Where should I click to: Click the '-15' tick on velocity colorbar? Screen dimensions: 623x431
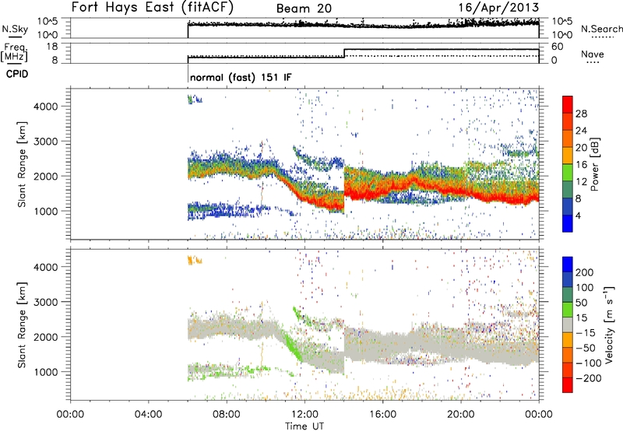click(x=586, y=333)
